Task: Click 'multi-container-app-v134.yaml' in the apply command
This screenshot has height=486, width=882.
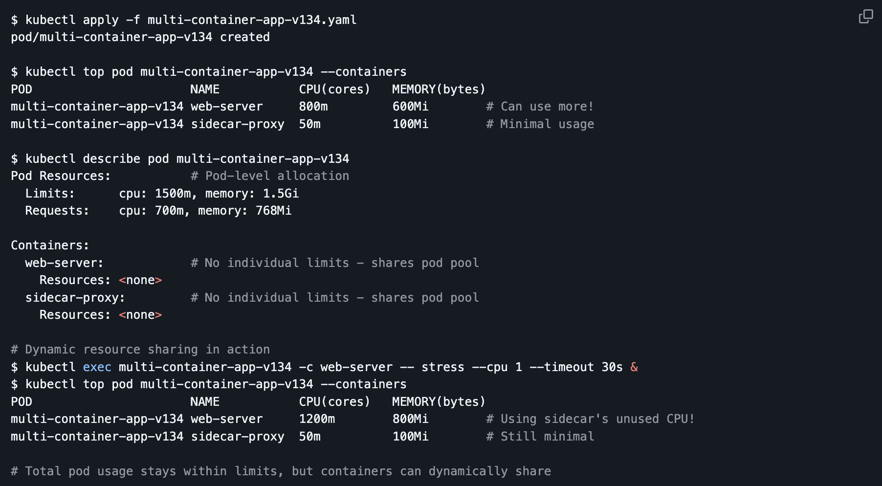Action: pos(252,20)
